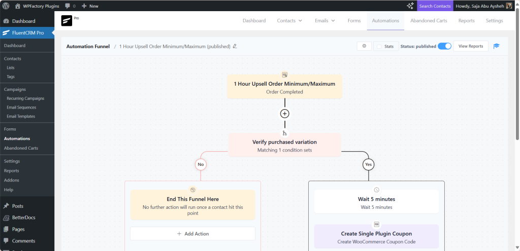This screenshot has width=520, height=251.
Task: Enable the Stats checkbox
Action: pyautogui.click(x=379, y=47)
